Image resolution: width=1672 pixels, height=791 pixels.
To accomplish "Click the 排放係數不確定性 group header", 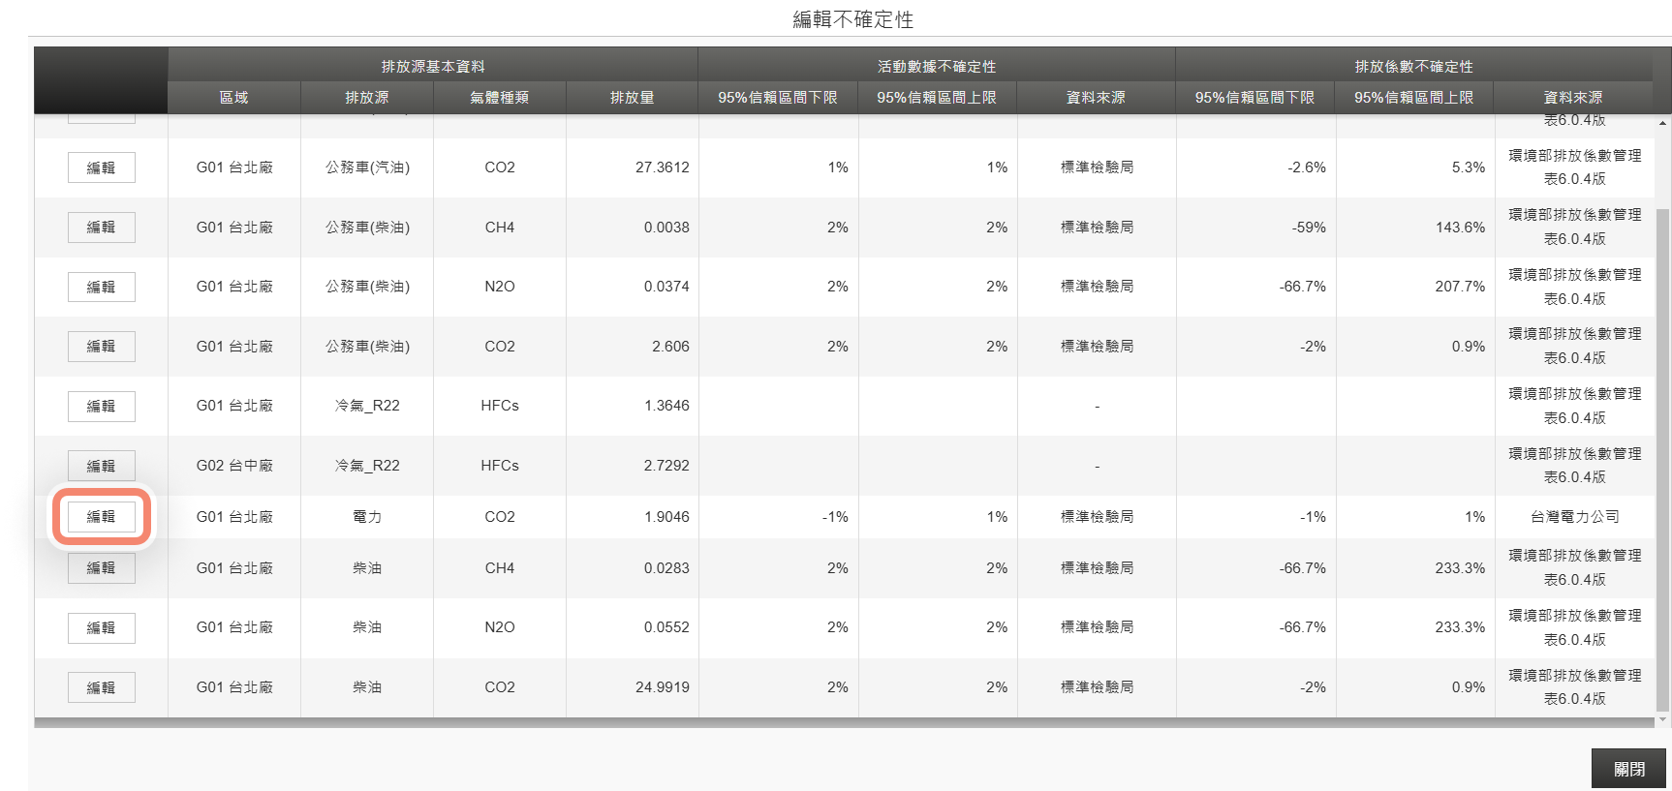I will (1414, 66).
